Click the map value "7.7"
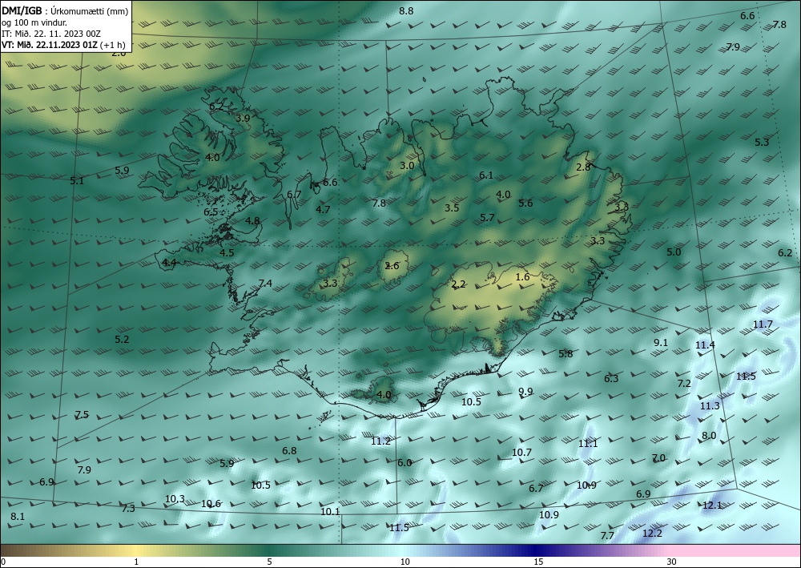 pos(607,535)
